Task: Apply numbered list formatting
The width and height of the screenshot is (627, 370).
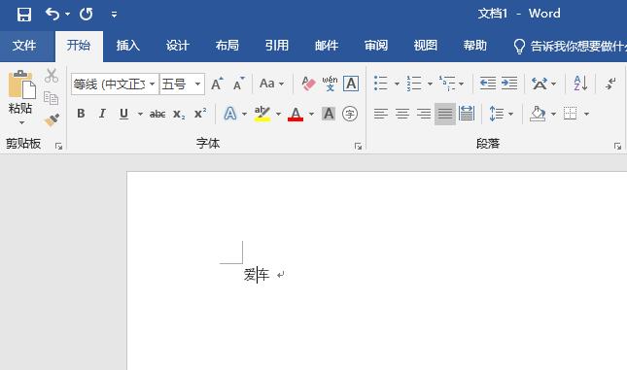Action: (x=414, y=84)
